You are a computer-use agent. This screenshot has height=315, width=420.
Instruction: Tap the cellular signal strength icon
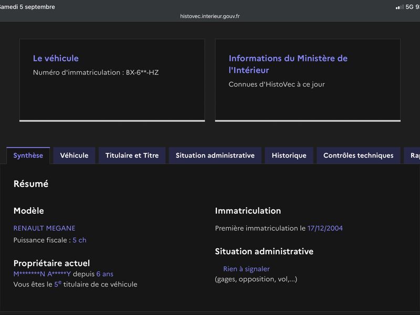400,7
